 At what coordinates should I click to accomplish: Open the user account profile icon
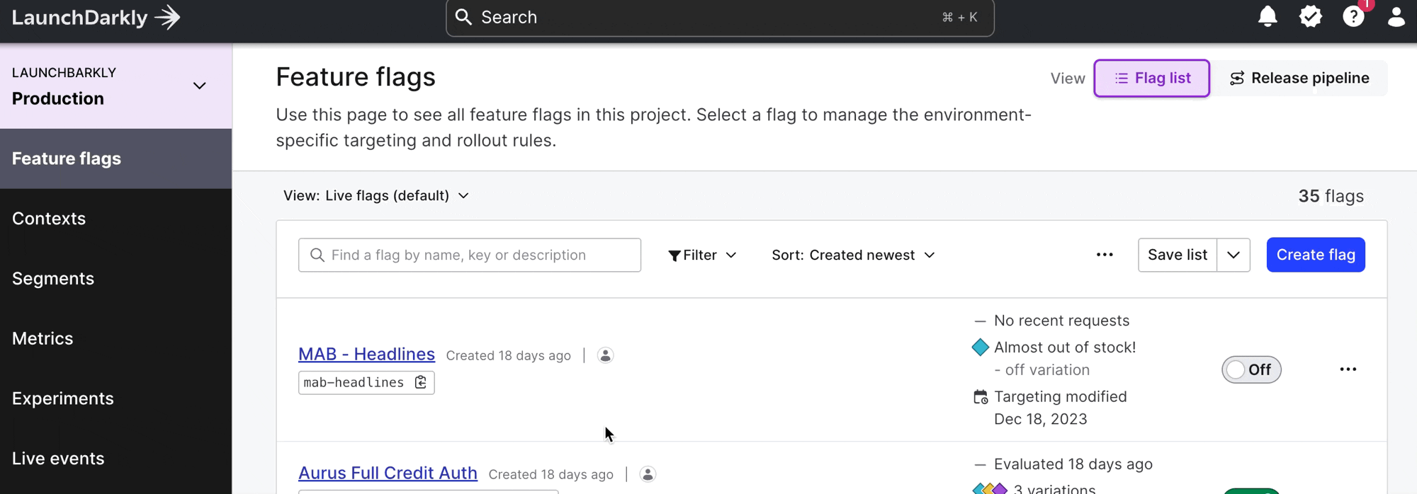(x=1396, y=17)
